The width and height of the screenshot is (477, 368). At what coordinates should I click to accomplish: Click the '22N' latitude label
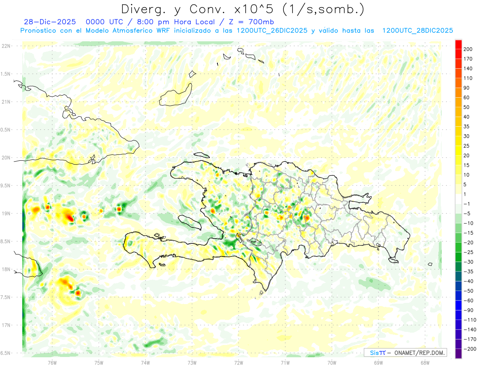[x=6, y=46]
